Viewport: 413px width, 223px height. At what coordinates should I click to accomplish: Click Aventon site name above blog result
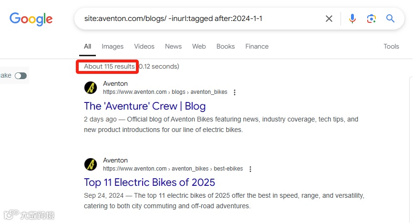coord(115,84)
